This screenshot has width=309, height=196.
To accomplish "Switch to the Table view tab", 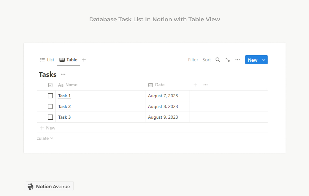I will tap(68, 60).
